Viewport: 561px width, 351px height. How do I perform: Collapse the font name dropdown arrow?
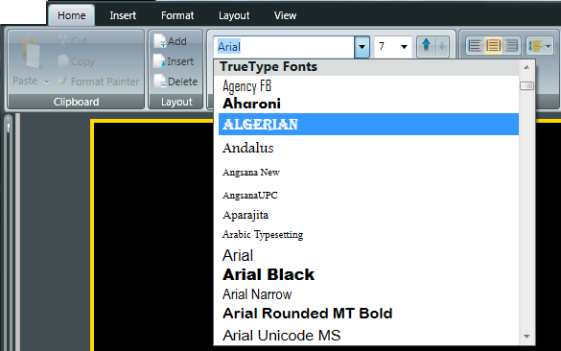pyautogui.click(x=362, y=47)
